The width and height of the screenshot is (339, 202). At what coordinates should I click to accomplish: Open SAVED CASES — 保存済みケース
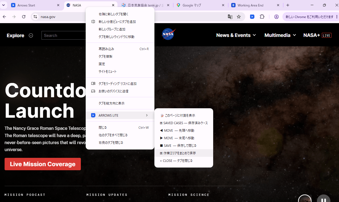coord(184,123)
